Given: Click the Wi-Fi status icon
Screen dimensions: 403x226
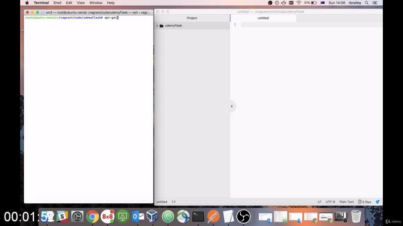Looking at the screenshot, I should [299, 3].
